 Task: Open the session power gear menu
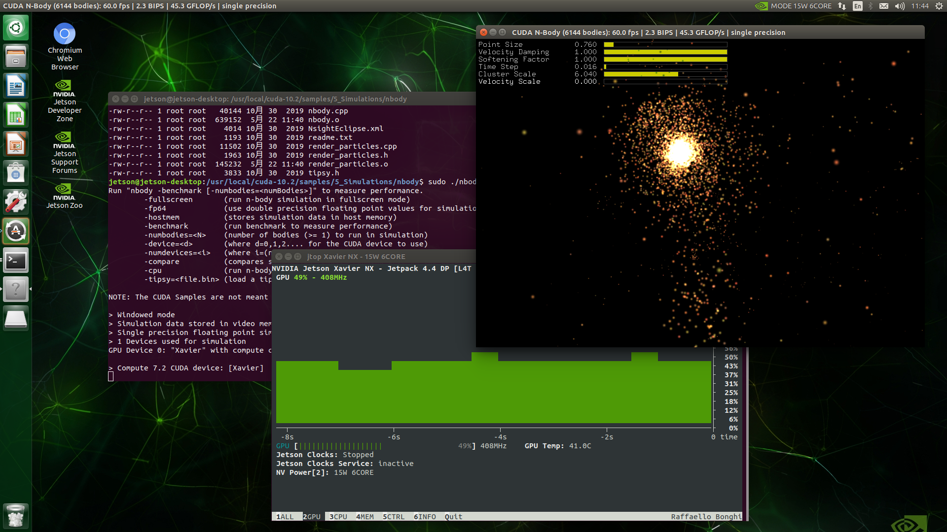[939, 6]
